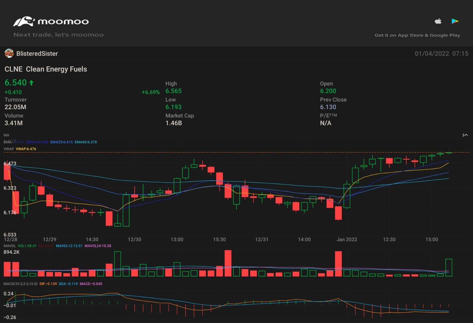Click the 15:30 time axis label

pos(219,239)
